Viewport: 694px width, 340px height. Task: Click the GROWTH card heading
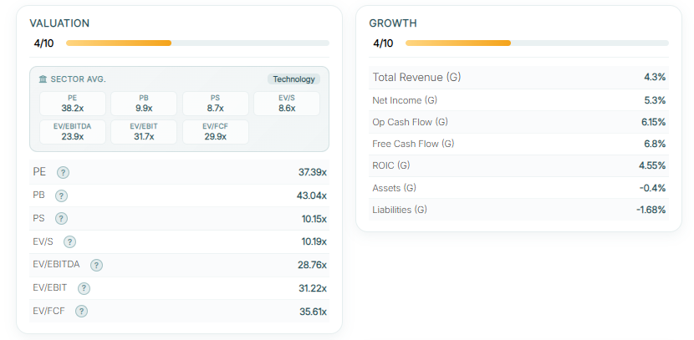(393, 23)
